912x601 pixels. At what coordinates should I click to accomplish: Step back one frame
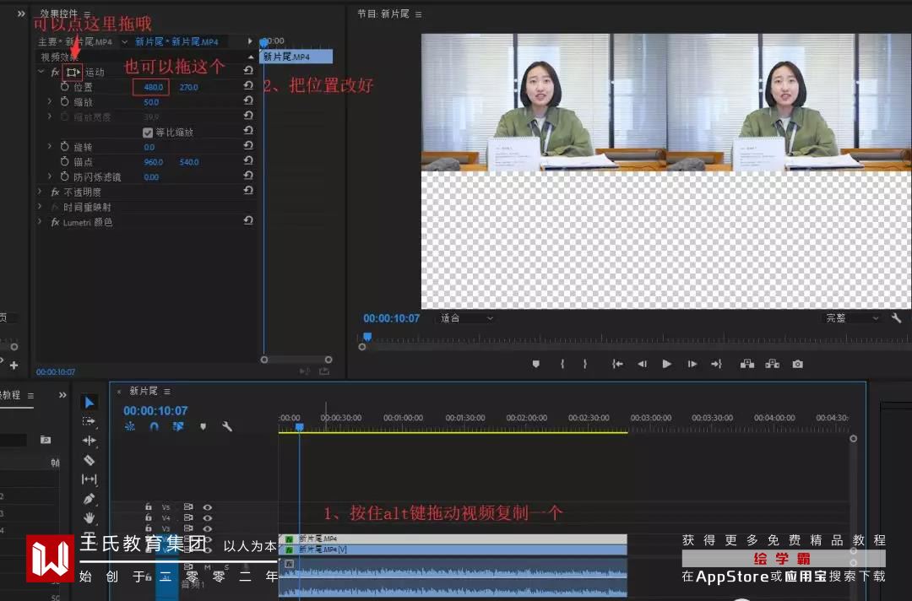tap(642, 364)
